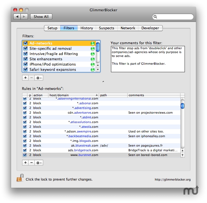The height and width of the screenshot is (203, 207).
Task: Open the History tab
Action: (x=87, y=28)
